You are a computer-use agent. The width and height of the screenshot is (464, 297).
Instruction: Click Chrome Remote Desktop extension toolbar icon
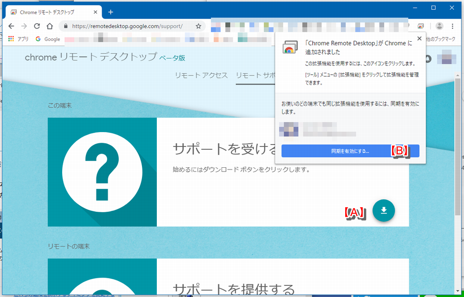(420, 26)
